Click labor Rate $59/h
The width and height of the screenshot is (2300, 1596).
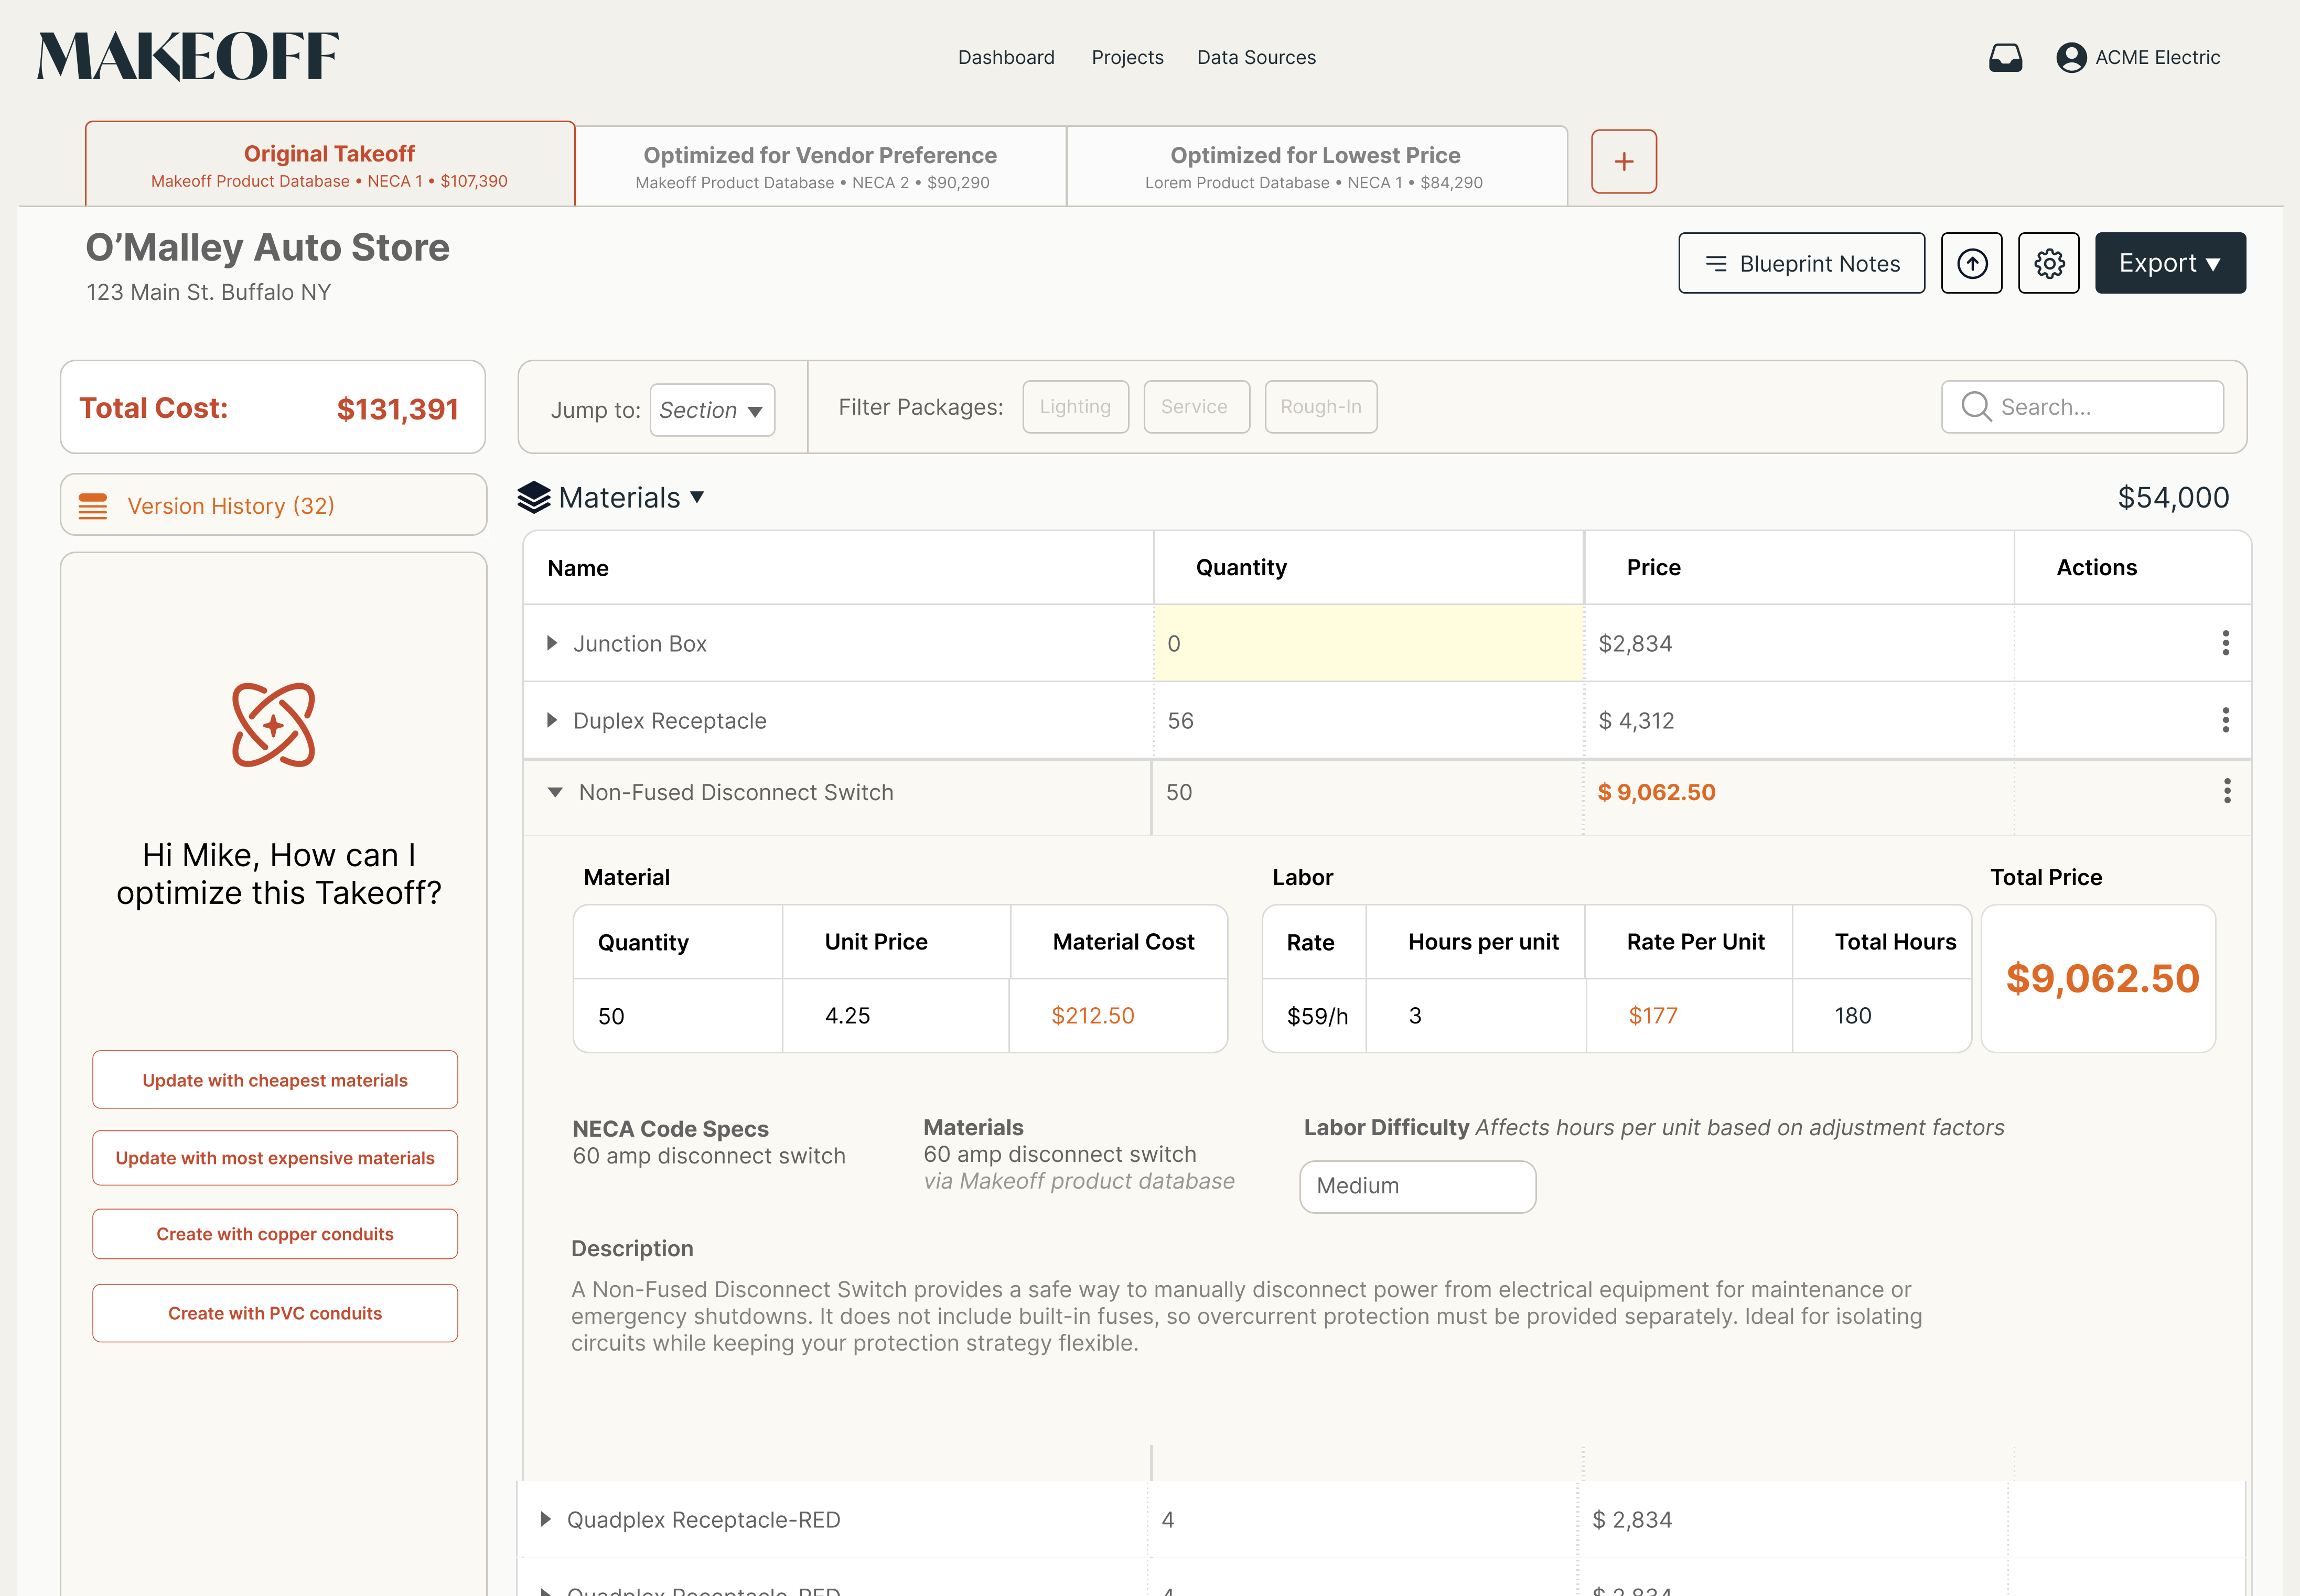click(x=1317, y=1016)
